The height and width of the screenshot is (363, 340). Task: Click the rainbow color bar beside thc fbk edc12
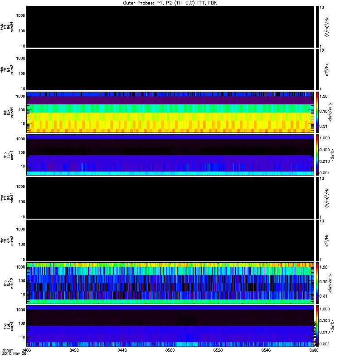pos(317,283)
